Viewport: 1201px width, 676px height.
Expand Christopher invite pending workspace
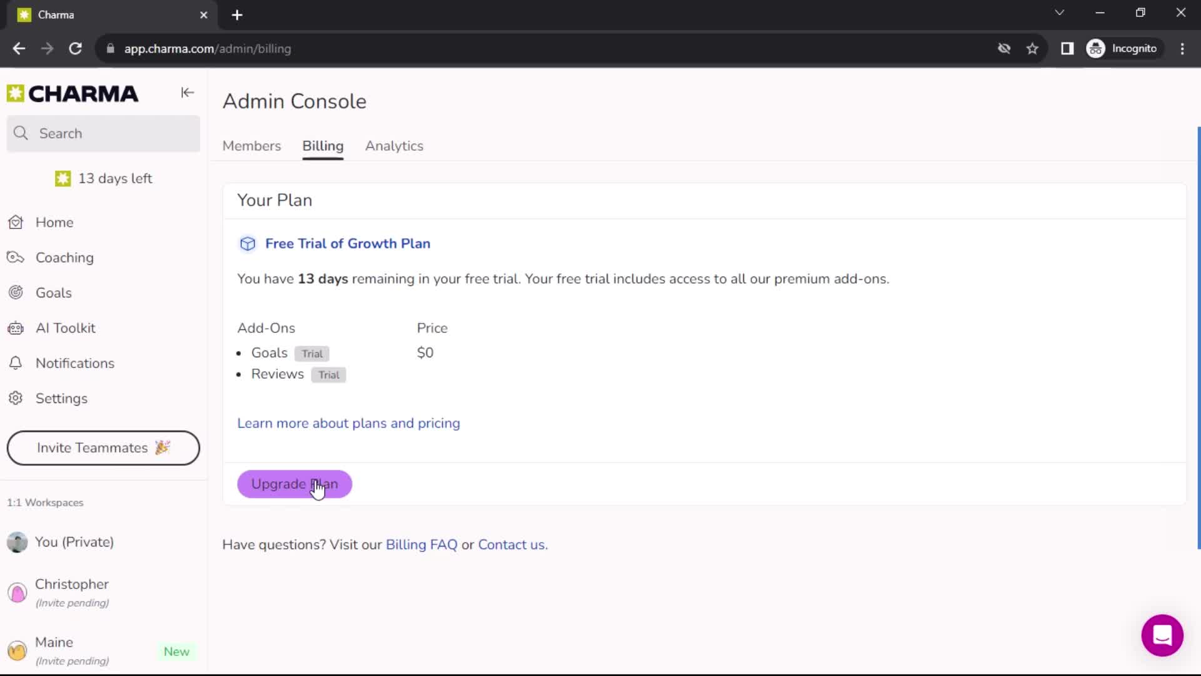72,591
